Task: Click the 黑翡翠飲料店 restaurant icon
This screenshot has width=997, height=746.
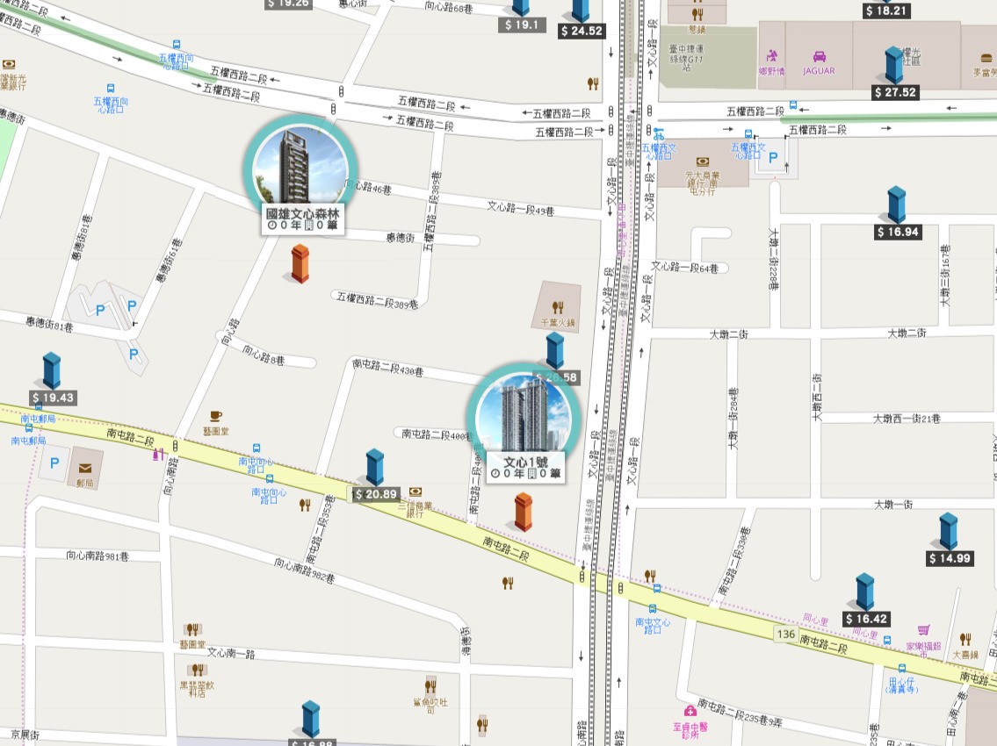Action: [x=198, y=670]
